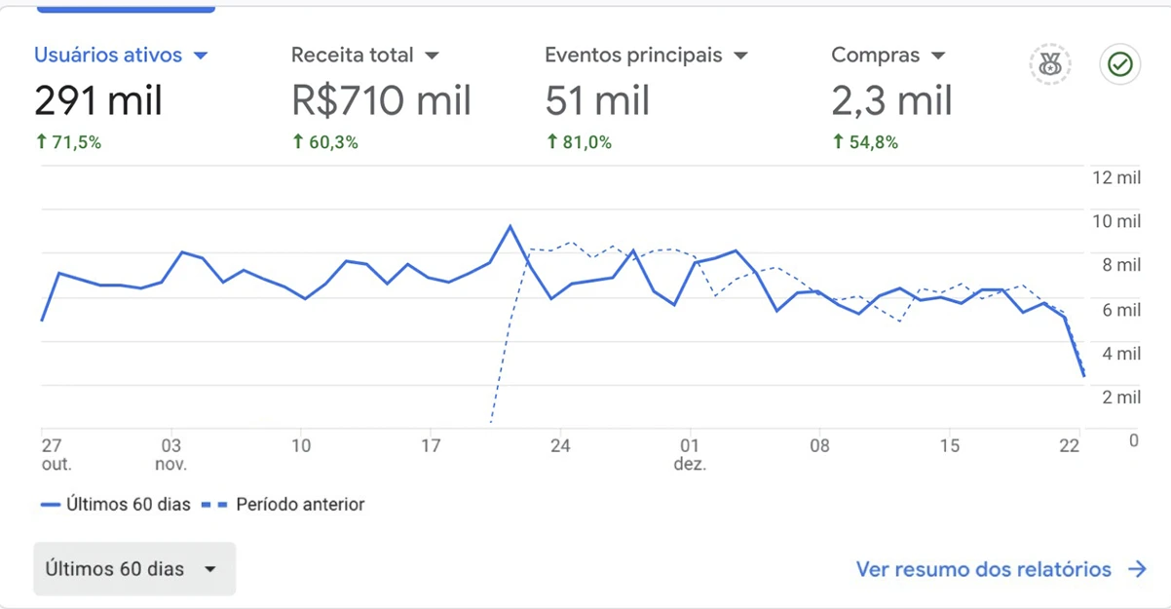Click the chart peak near 10 mil
1171x609 pixels.
pos(510,227)
